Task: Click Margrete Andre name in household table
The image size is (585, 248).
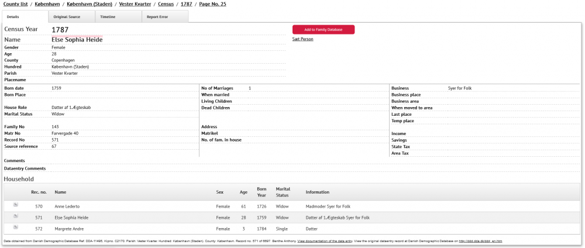Action: 69,229
